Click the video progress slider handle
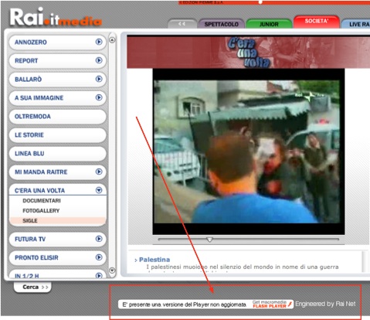The image size is (370, 320). [209, 240]
